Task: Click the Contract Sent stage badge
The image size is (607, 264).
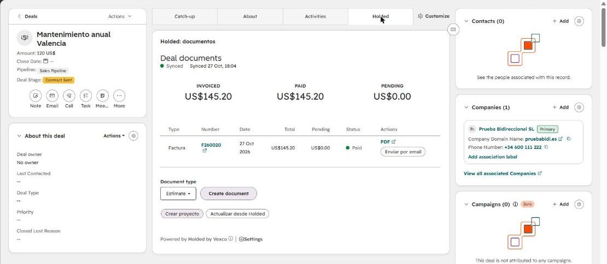Action: (59, 80)
